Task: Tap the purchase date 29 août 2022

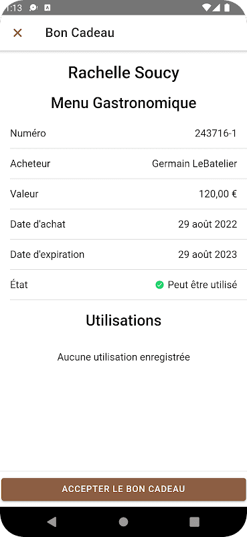Action: 208,224
